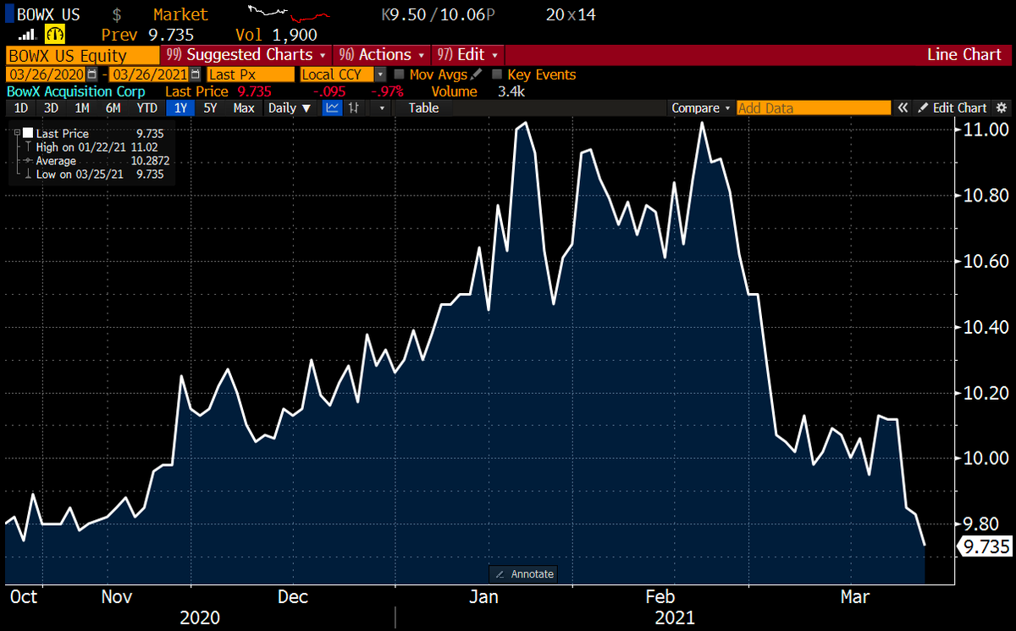
Task: Click the intraday sparkline mini chart
Action: point(288,14)
